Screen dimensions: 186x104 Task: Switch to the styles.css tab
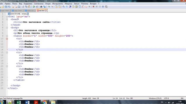tap(30, 11)
